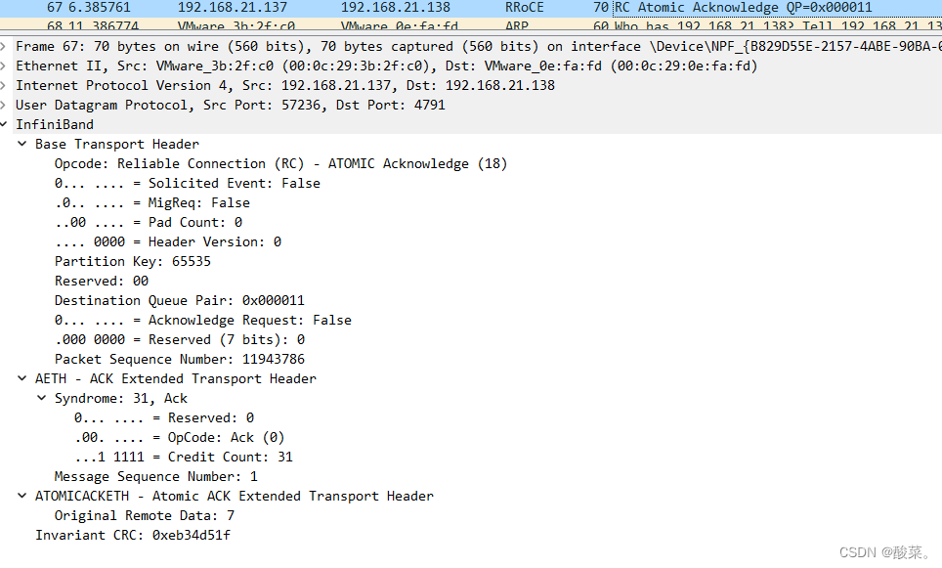Click source IP 192.168.21.137 in packet 67
This screenshot has width=942, height=568.
click(233, 8)
